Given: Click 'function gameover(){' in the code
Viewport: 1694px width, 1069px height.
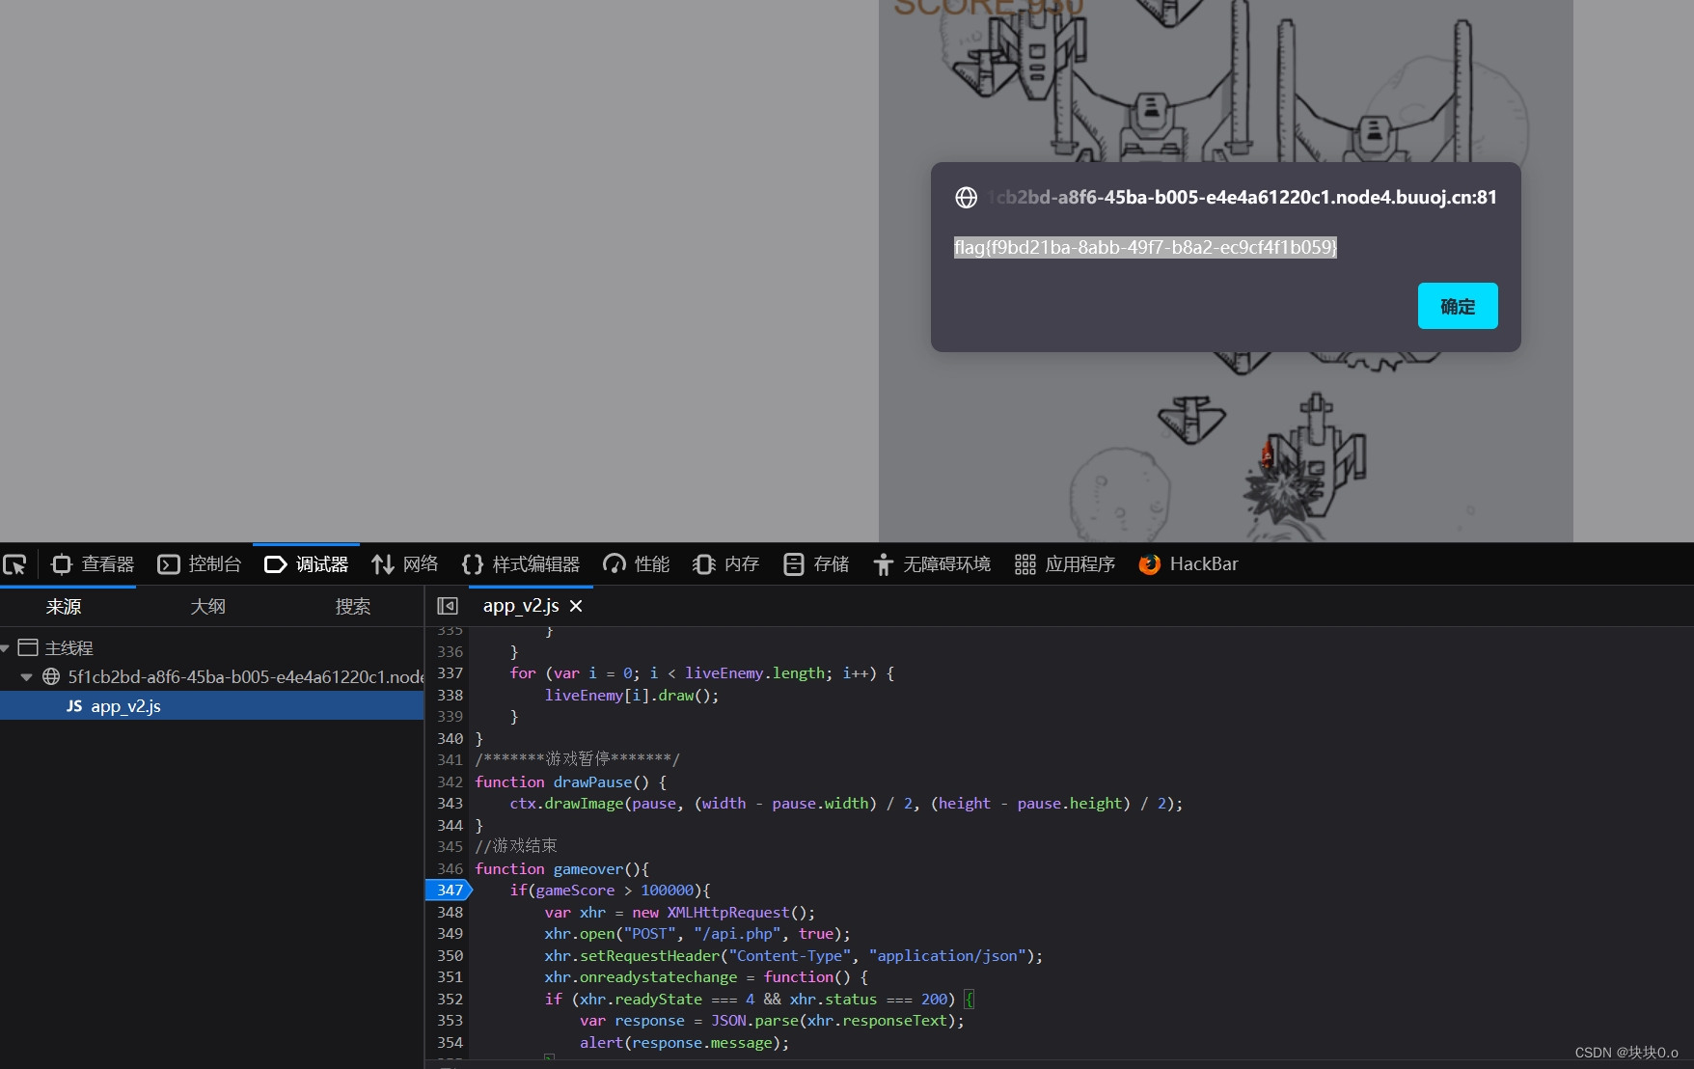Looking at the screenshot, I should 562,868.
